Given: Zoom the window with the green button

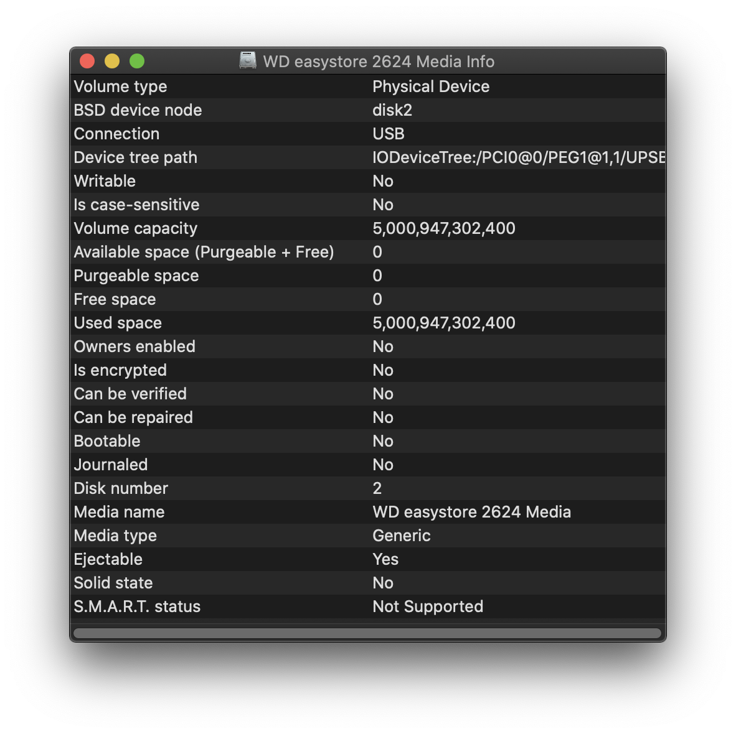Looking at the screenshot, I should pyautogui.click(x=137, y=61).
